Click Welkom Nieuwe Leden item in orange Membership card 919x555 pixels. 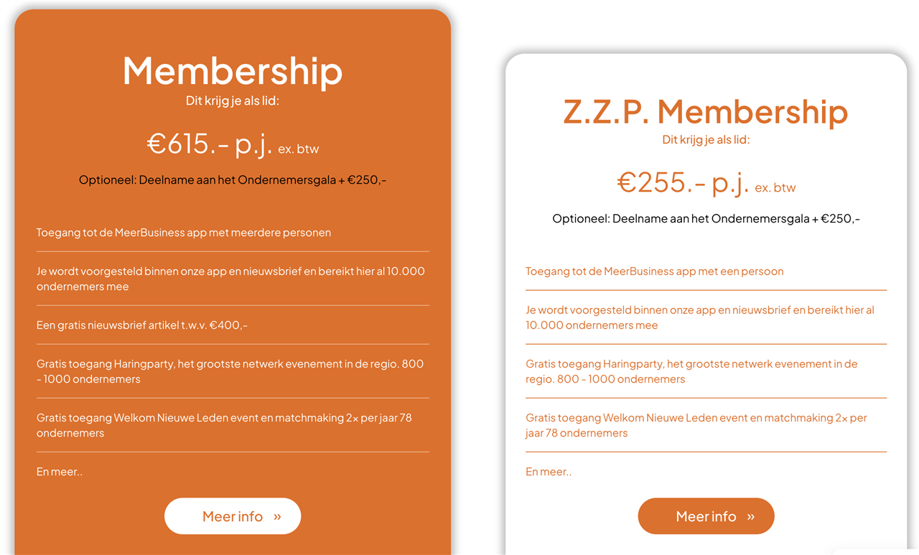click(224, 425)
